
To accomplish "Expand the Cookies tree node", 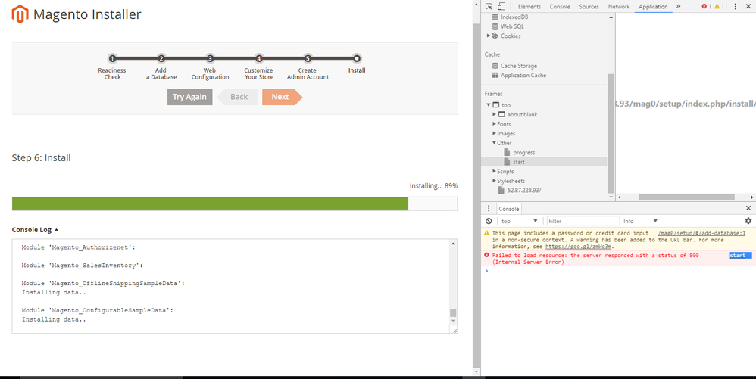I will pyautogui.click(x=488, y=36).
